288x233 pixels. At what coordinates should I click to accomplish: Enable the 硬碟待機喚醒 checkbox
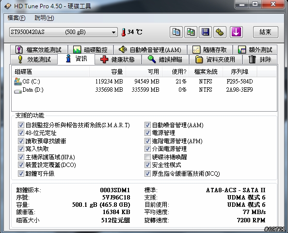[x=147, y=157]
